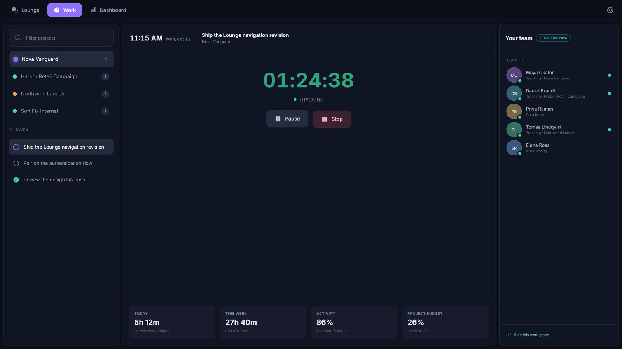
Task: Switch to the Lounge tab
Action: 26,10
